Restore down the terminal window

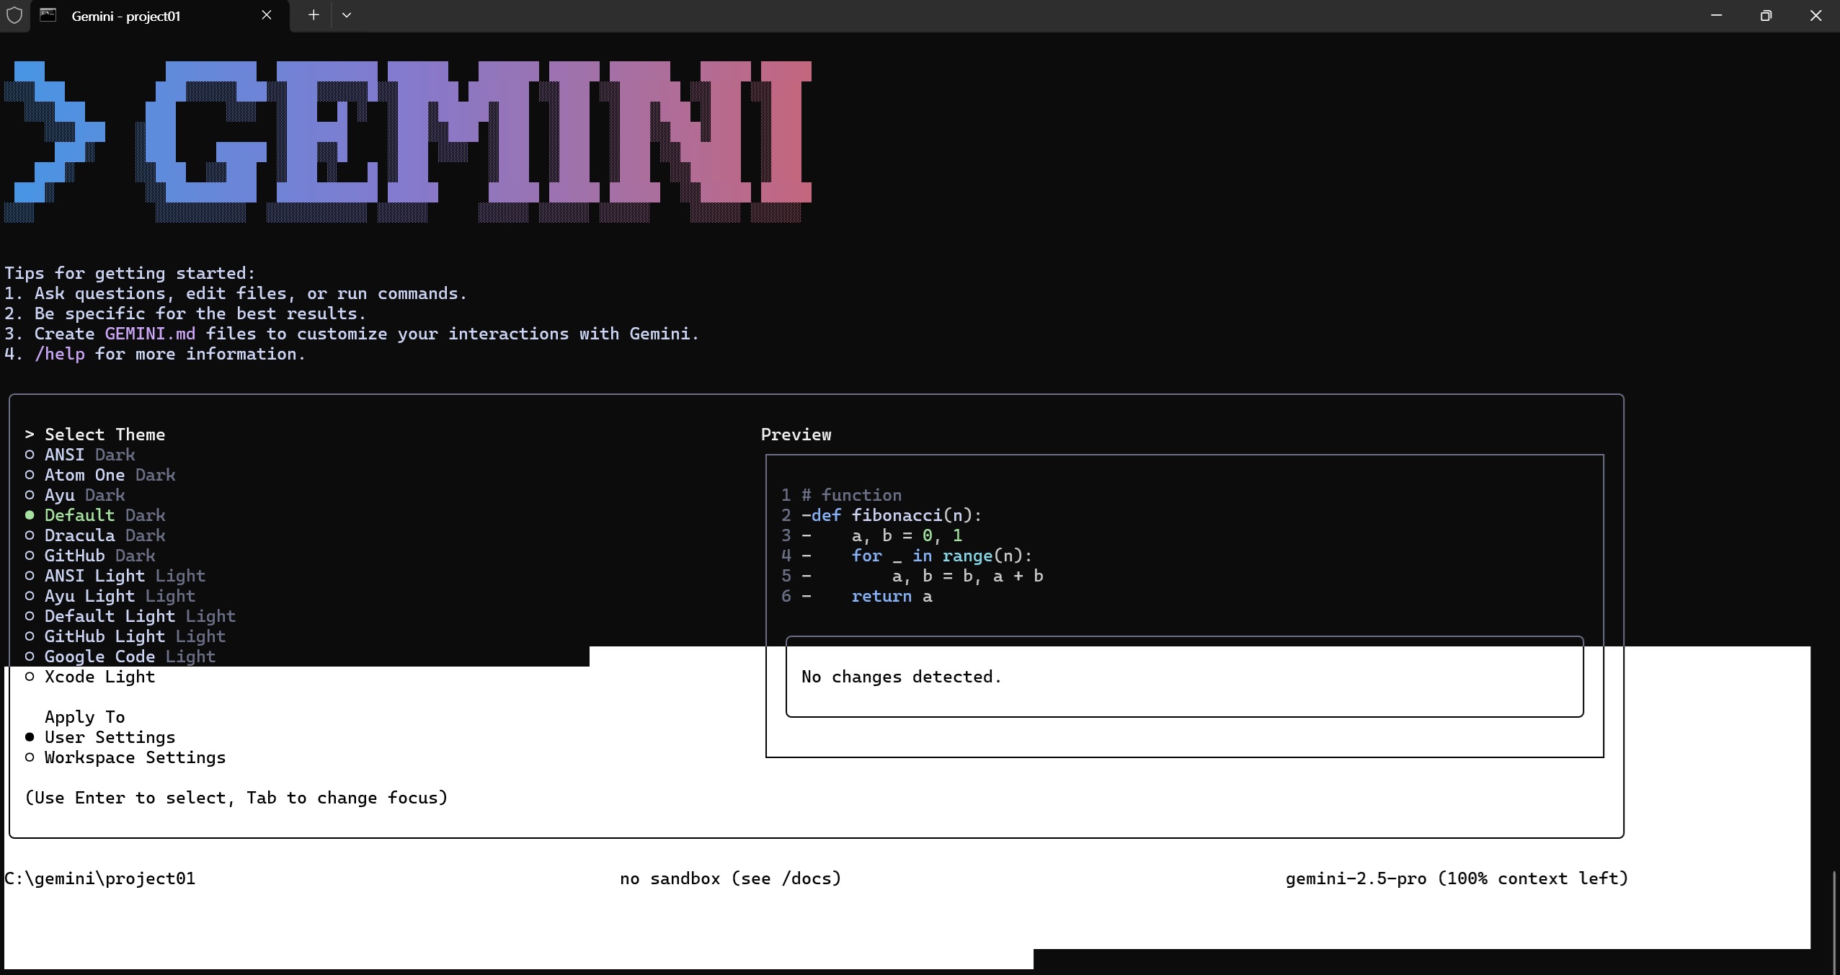click(1765, 15)
